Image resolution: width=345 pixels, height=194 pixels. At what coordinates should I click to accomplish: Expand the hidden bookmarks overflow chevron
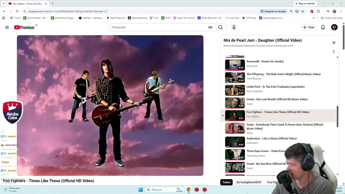pyautogui.click(x=313, y=18)
